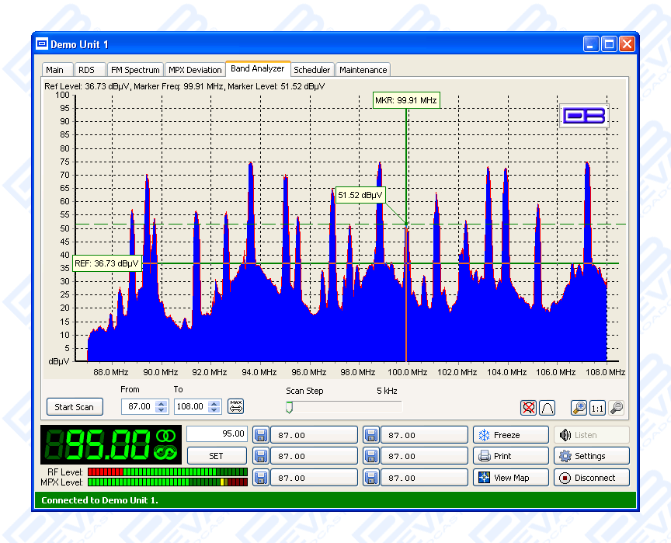
Task: Click the To frequency spinner arrows
Action: (x=214, y=406)
